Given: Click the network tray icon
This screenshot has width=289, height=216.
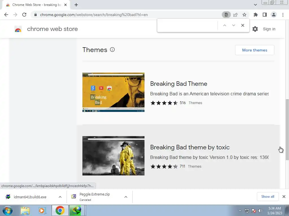Looking at the screenshot, I should click(x=247, y=211).
